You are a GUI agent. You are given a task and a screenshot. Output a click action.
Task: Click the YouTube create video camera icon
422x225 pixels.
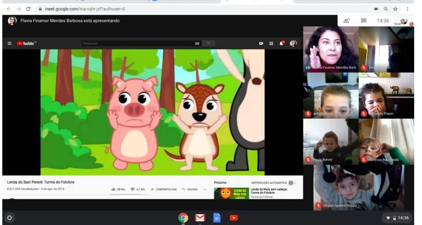261,43
